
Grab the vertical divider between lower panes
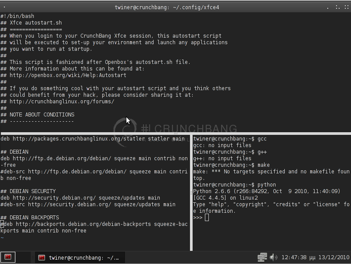[x=191, y=193]
